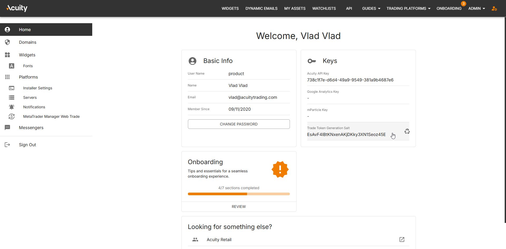Click the Acuity logo
The image size is (506, 249).
17,8
